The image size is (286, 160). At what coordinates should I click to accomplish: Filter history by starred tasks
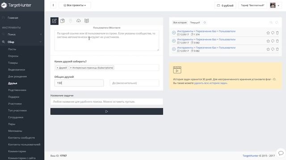pos(205,23)
